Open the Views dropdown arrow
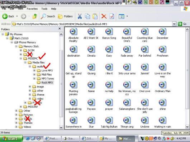Image resolution: width=190 pixels, height=142 pixels. click(127, 16)
